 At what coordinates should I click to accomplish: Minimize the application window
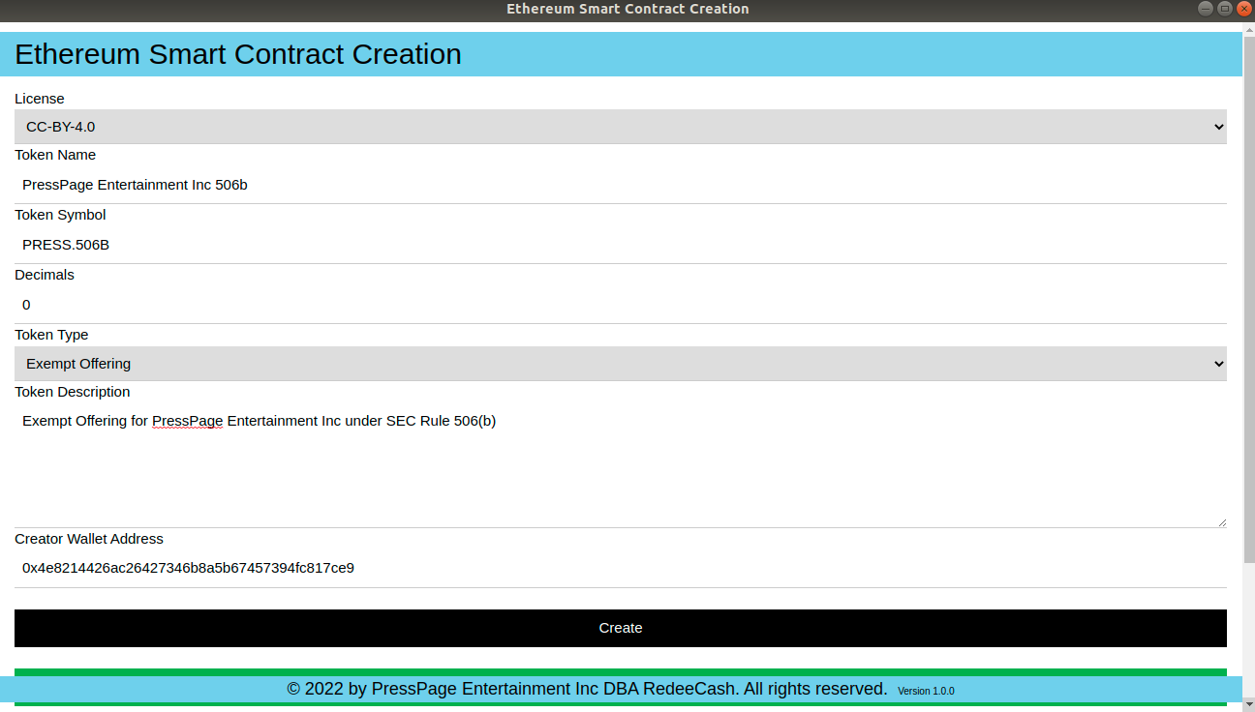pos(1205,9)
